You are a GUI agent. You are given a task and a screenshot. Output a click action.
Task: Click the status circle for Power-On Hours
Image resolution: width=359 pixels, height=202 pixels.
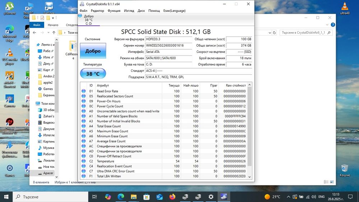pos(84,101)
